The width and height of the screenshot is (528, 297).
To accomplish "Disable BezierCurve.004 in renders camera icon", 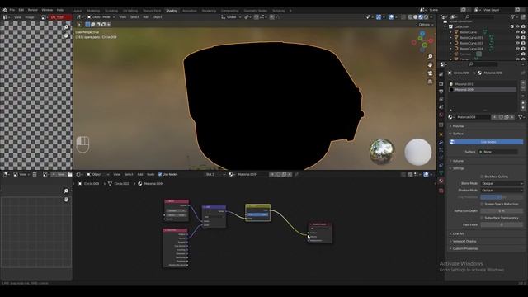I will [x=523, y=48].
